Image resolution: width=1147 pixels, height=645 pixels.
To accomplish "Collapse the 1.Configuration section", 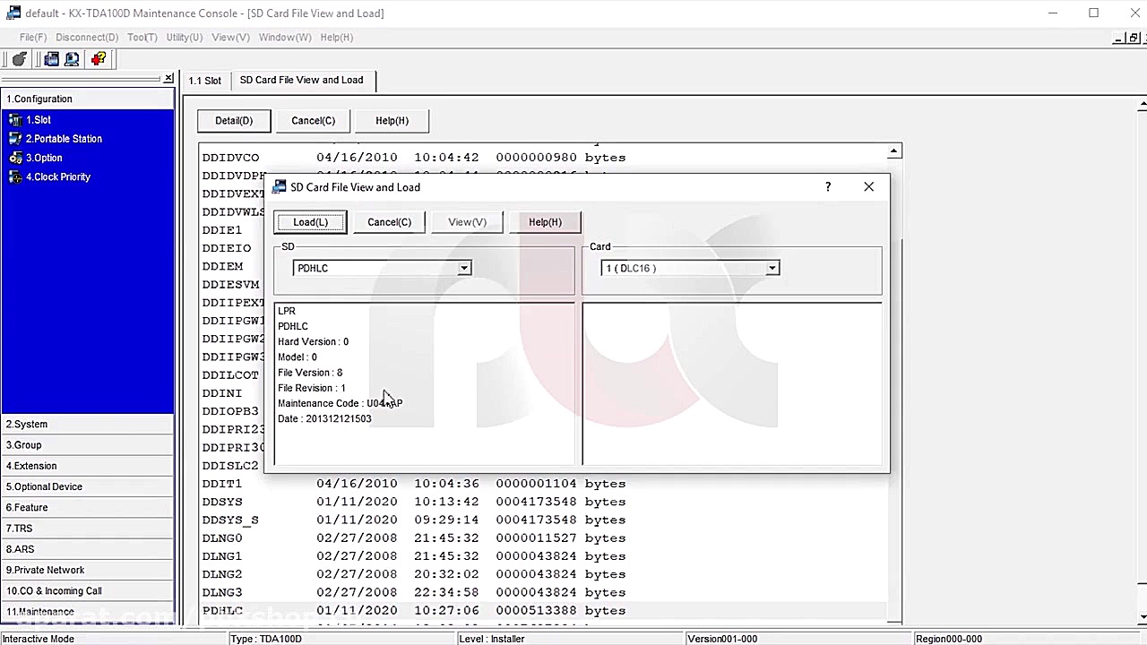I will 88,99.
